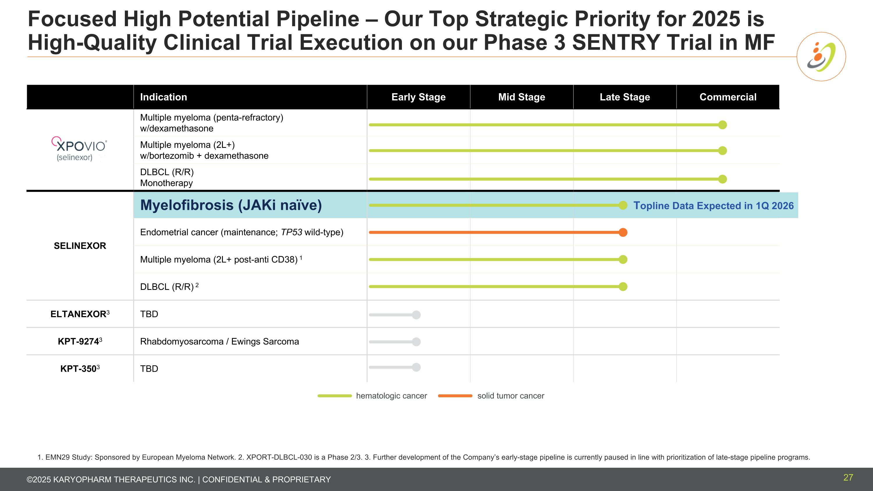Click the KPT-9274 gray progress dot

(416, 342)
